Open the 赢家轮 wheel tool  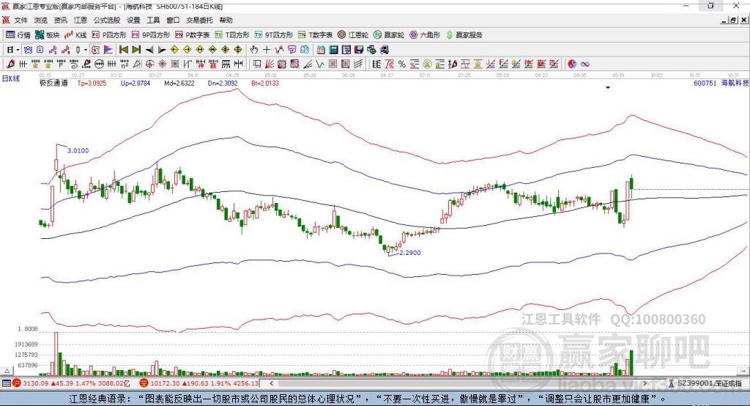tap(389, 35)
